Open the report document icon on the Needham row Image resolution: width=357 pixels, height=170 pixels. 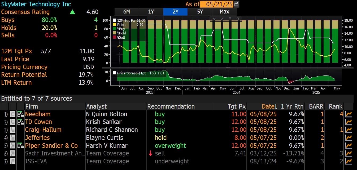tap(12, 114)
